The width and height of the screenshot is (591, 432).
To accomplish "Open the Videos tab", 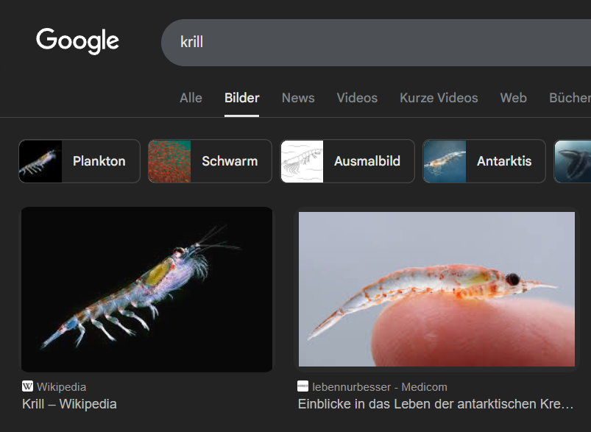I will click(357, 98).
